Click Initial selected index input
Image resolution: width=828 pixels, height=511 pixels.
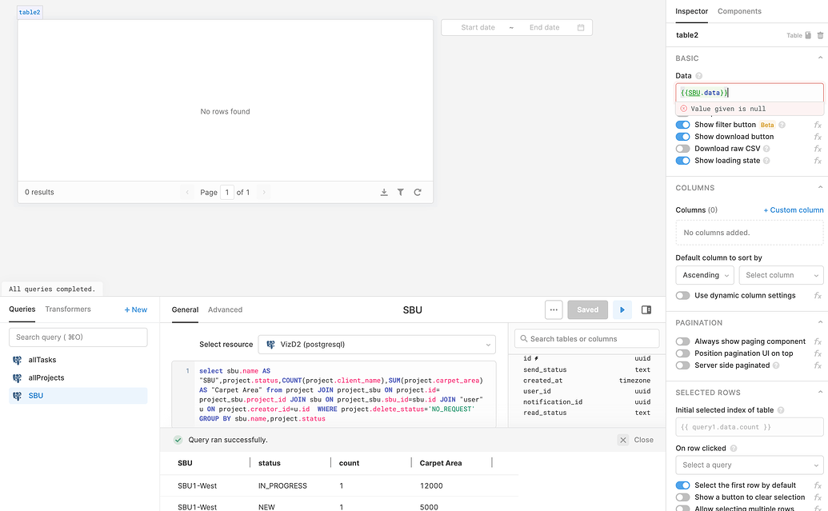(750, 427)
